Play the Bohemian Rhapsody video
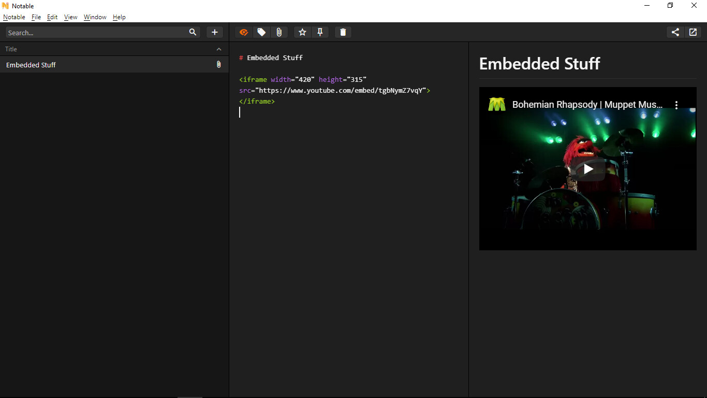The height and width of the screenshot is (398, 707). pyautogui.click(x=588, y=169)
